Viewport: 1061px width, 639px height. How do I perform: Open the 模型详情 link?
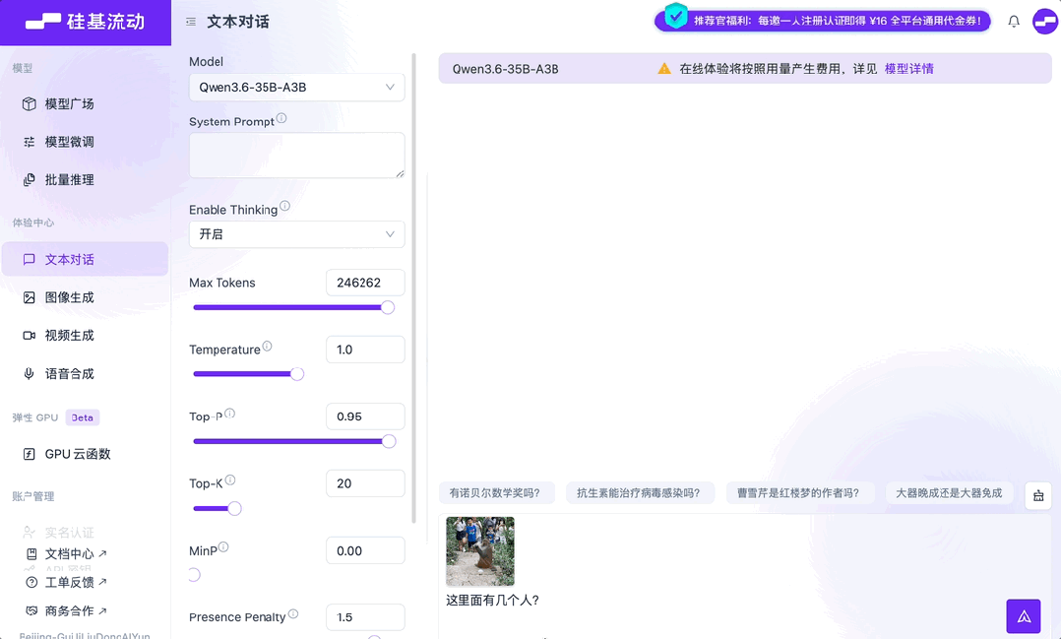908,68
